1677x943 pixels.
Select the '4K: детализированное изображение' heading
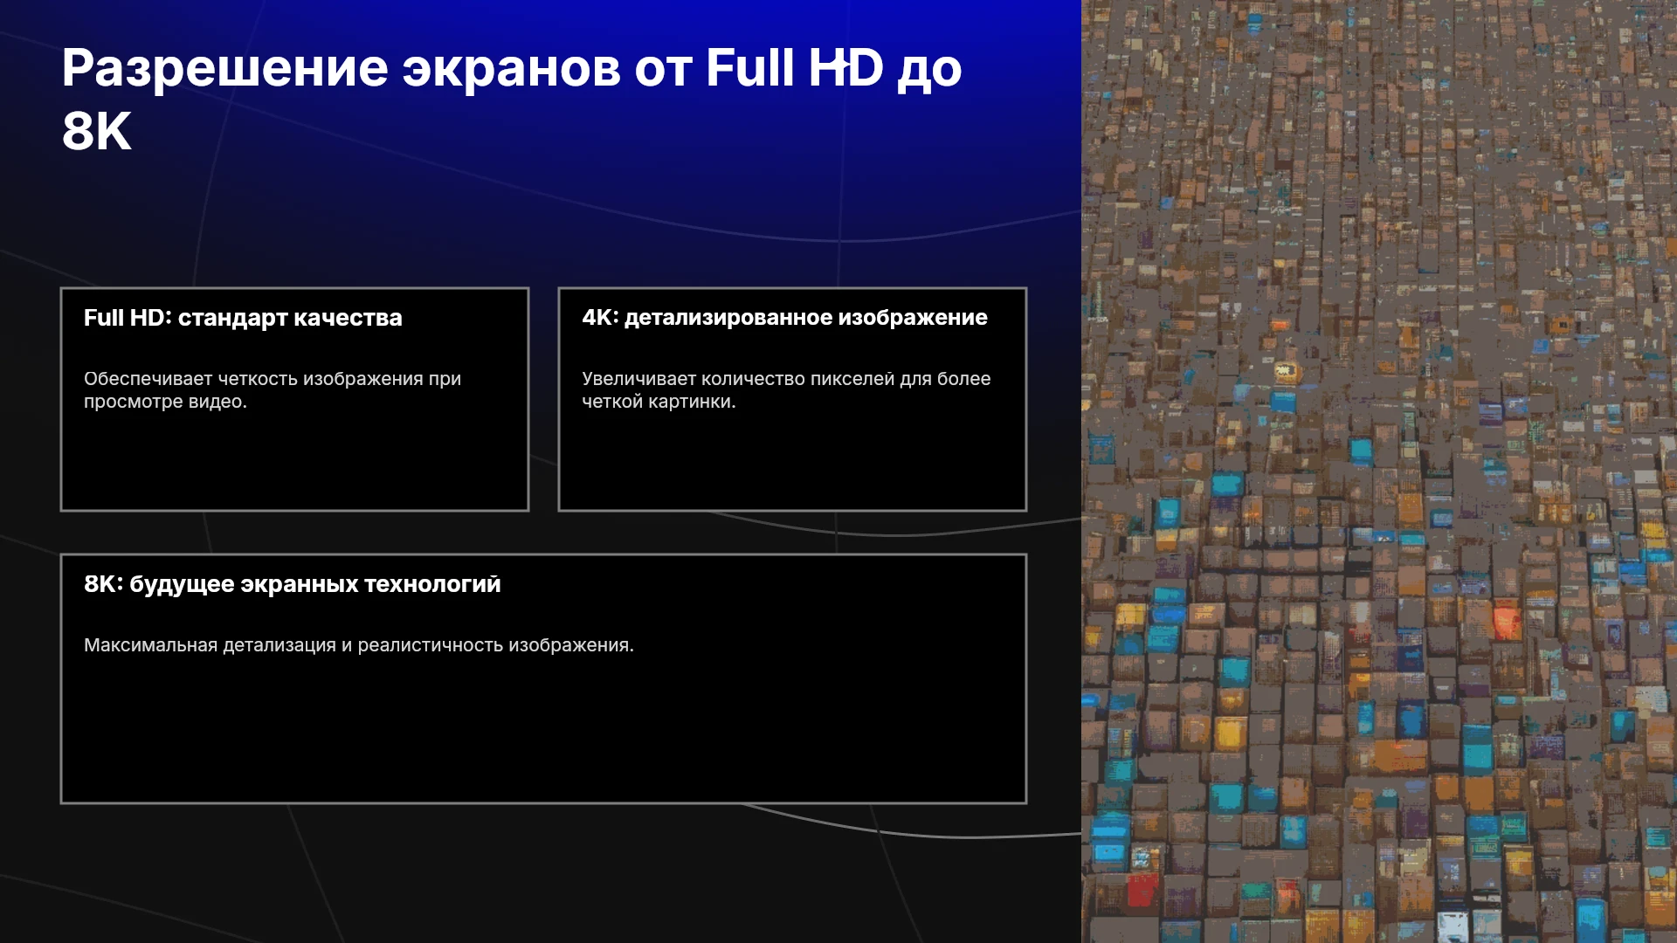(784, 318)
